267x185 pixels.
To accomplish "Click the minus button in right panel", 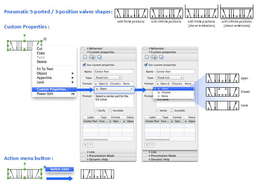I will 152,145.
